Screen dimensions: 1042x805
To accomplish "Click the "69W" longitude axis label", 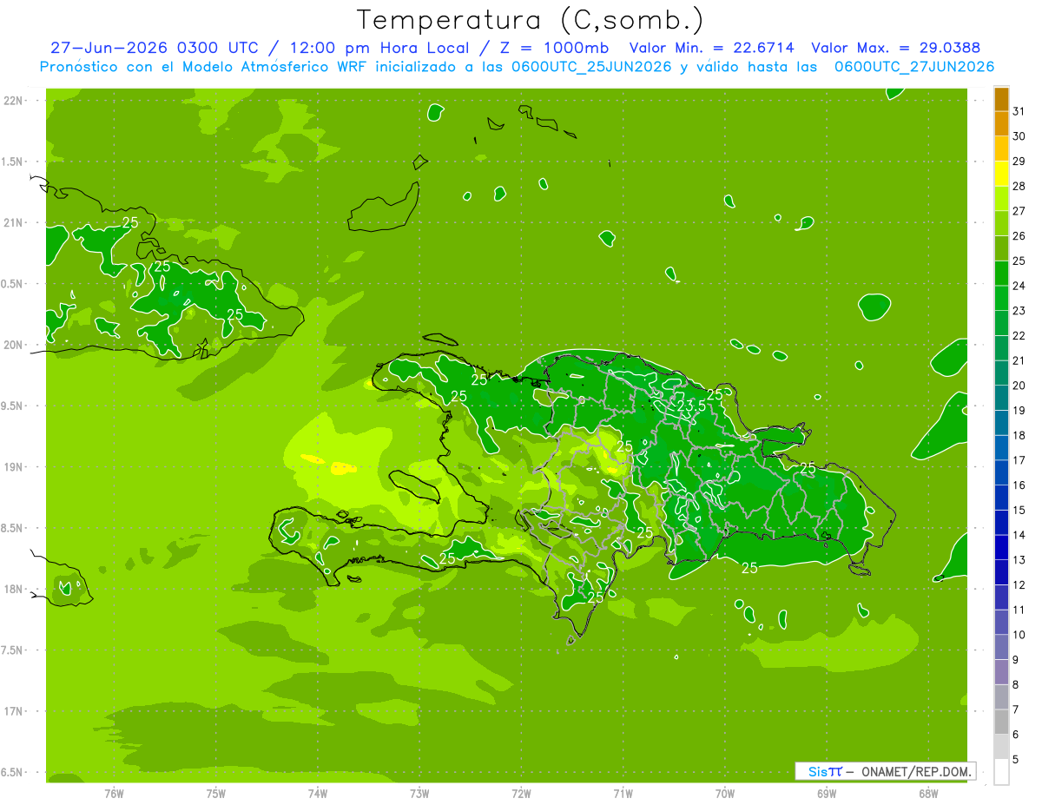I will point(827,794).
